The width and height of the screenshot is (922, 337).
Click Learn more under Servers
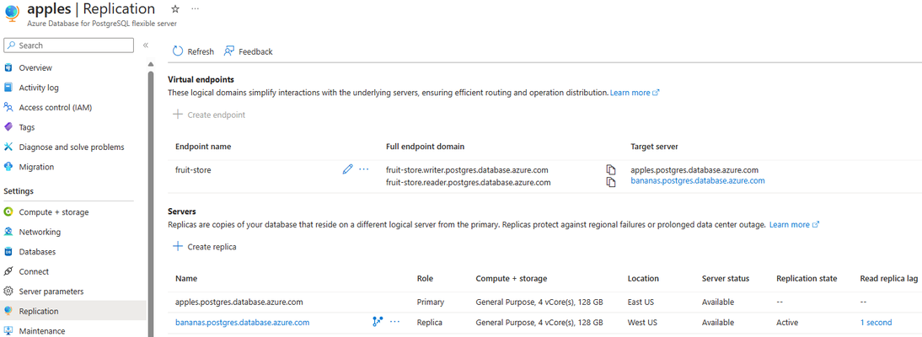795,225
